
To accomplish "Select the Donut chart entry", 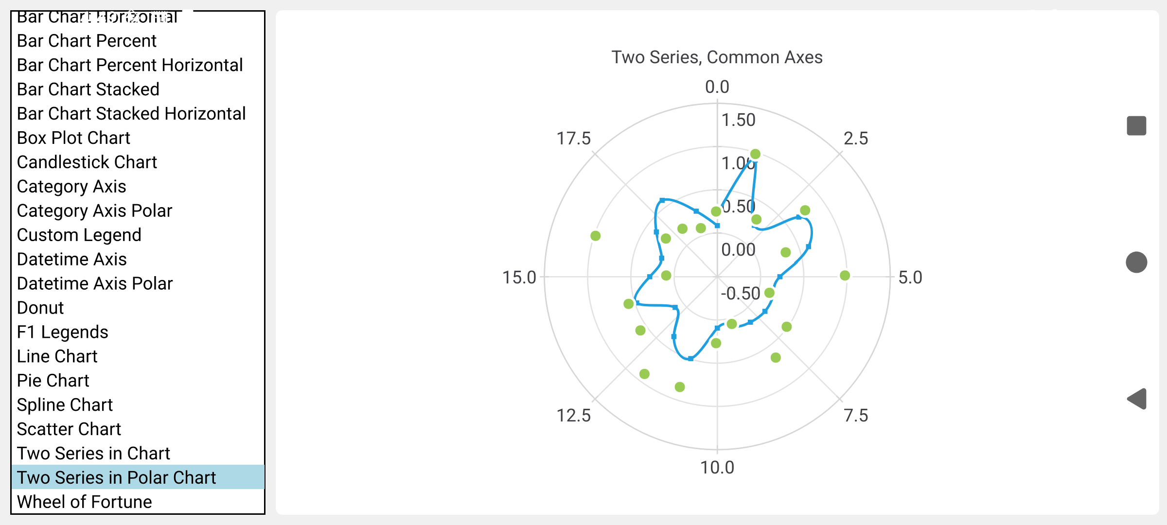I will pyautogui.click(x=40, y=308).
